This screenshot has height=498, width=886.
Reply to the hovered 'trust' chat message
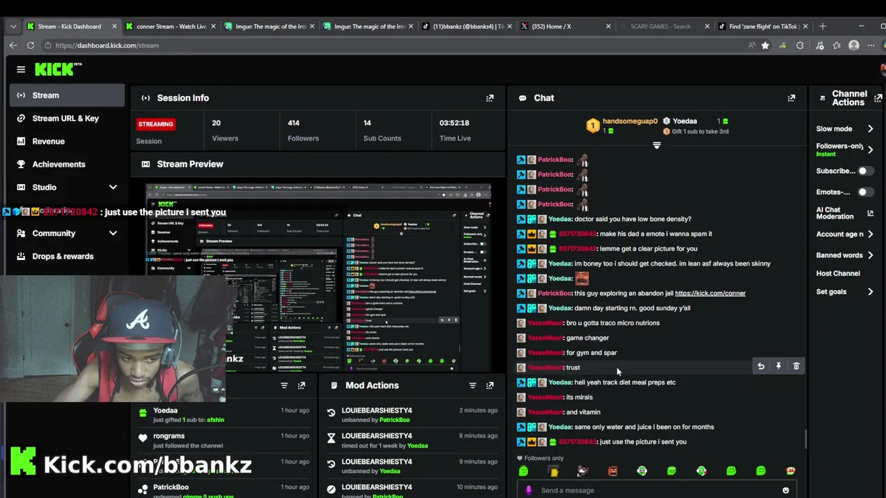pos(761,367)
